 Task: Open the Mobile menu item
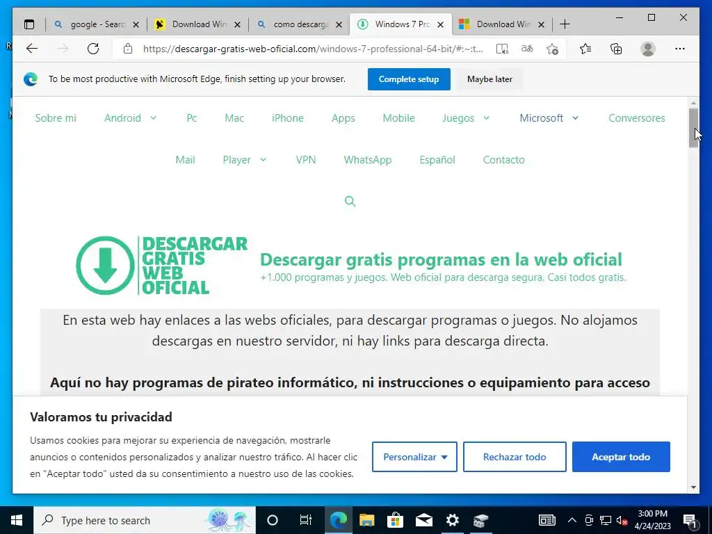(398, 118)
